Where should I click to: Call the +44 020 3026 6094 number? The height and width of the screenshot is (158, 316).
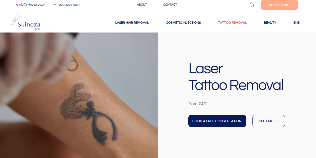[x=67, y=5]
